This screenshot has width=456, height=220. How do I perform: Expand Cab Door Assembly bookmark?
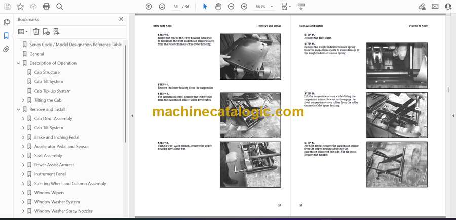coord(23,119)
